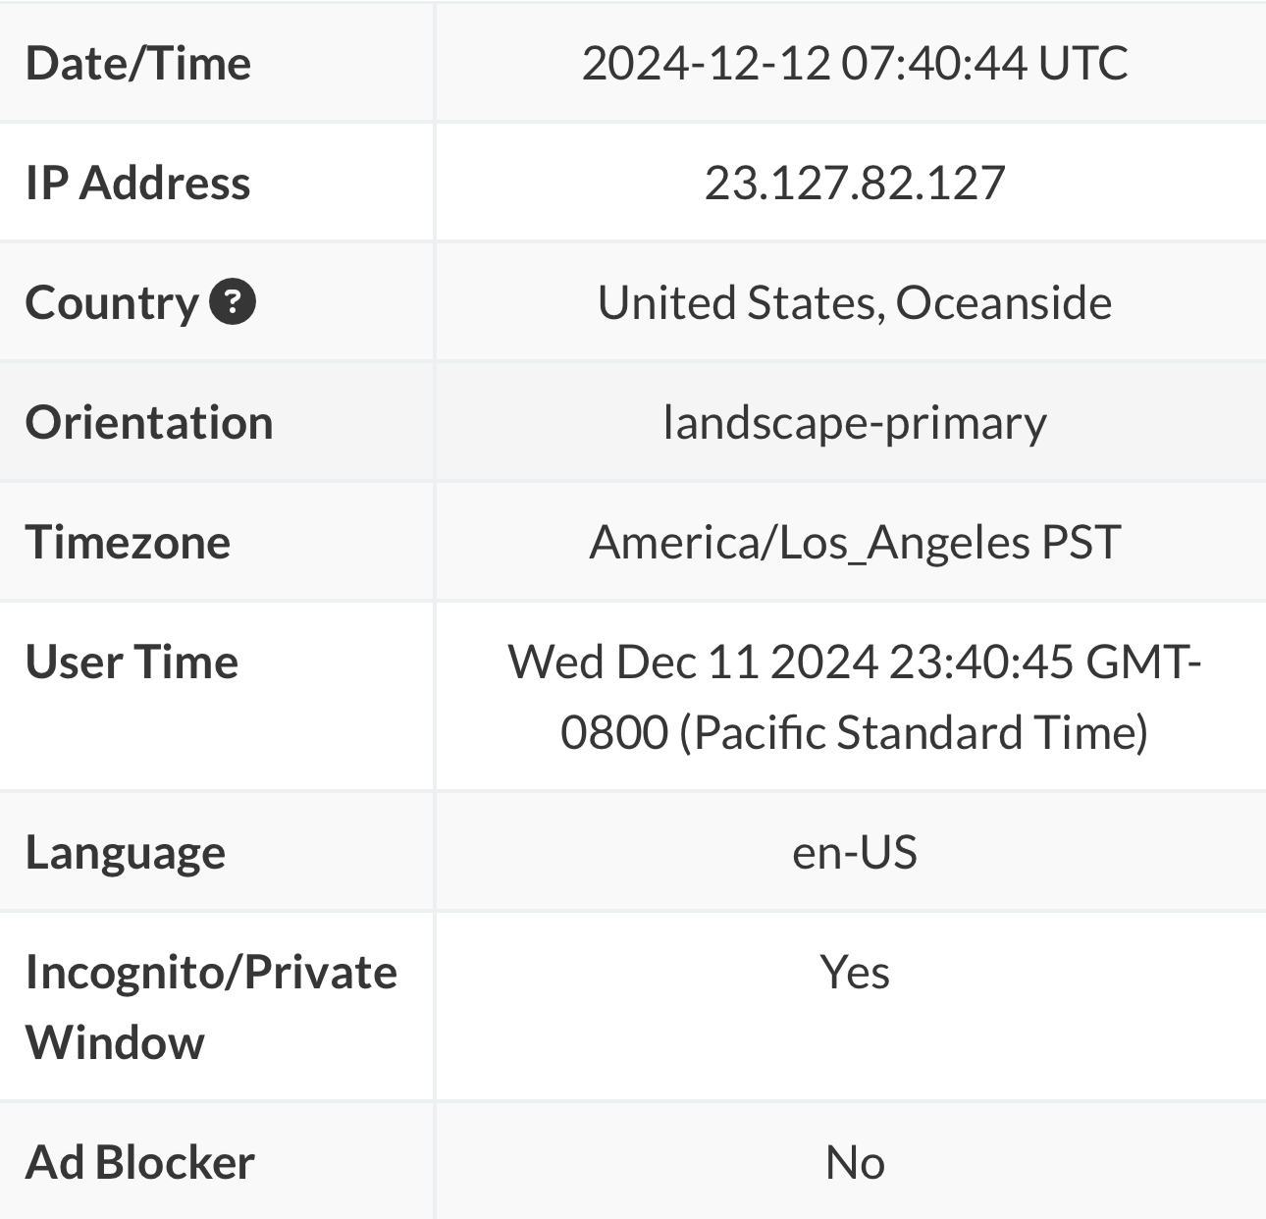1266x1219 pixels.
Task: Click the Timezone row label
Action: (128, 542)
